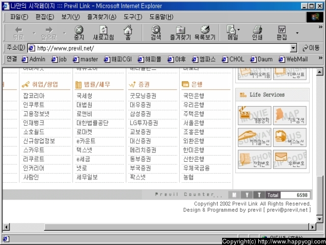
Task: Open the 지하철노선 subway service tile
Action: coord(255,137)
